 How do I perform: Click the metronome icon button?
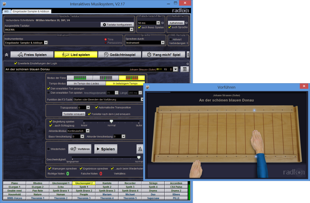coord(140,149)
